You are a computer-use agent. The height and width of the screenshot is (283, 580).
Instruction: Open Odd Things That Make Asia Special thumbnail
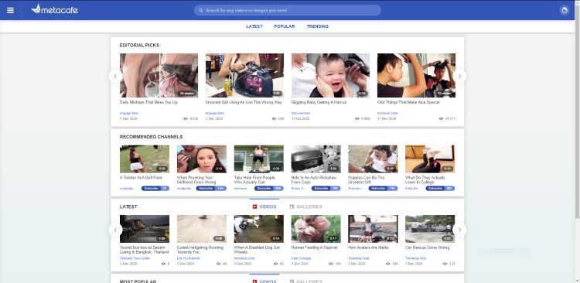pos(416,76)
